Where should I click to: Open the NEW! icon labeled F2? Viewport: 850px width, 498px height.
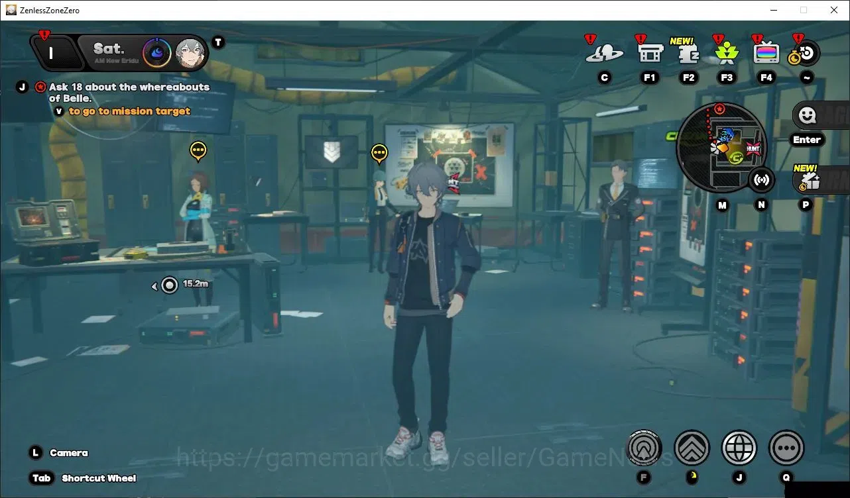(x=688, y=52)
